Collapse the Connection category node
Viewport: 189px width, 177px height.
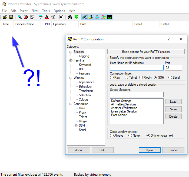(71, 104)
